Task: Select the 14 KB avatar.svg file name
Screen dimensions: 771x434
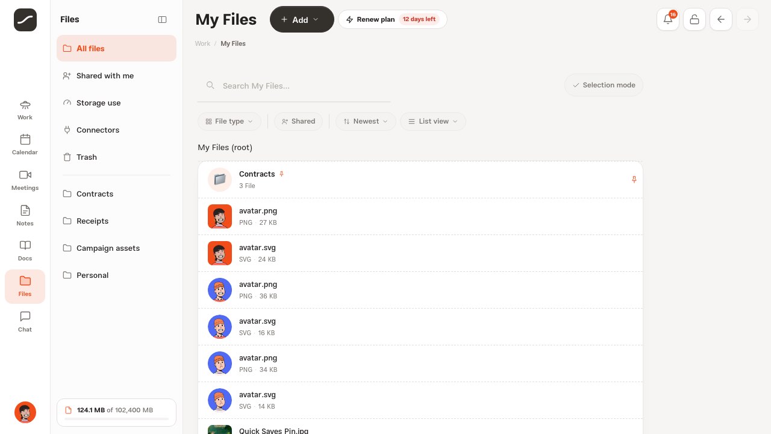Action: click(x=257, y=394)
